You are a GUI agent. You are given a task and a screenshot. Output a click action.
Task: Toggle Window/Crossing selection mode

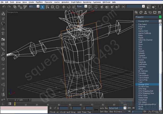[x=58, y=7]
